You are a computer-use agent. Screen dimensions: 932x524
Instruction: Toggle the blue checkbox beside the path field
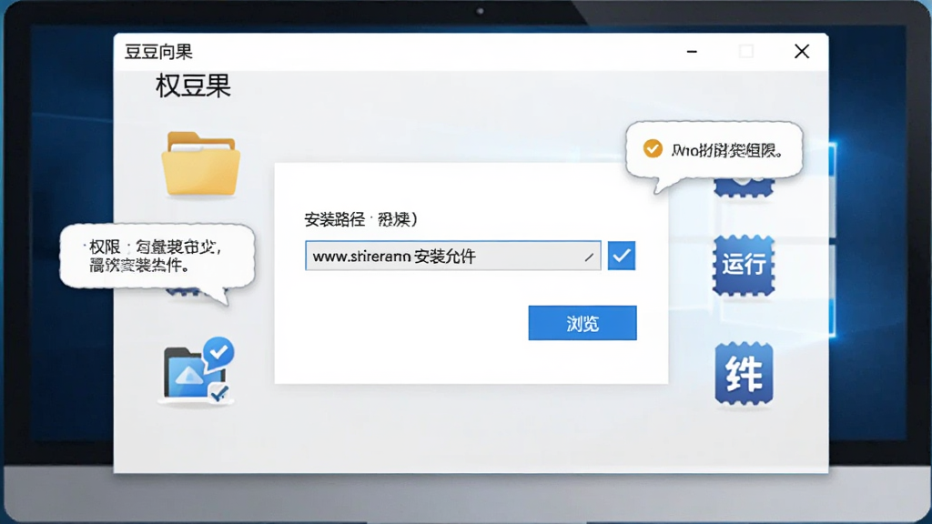[621, 256]
